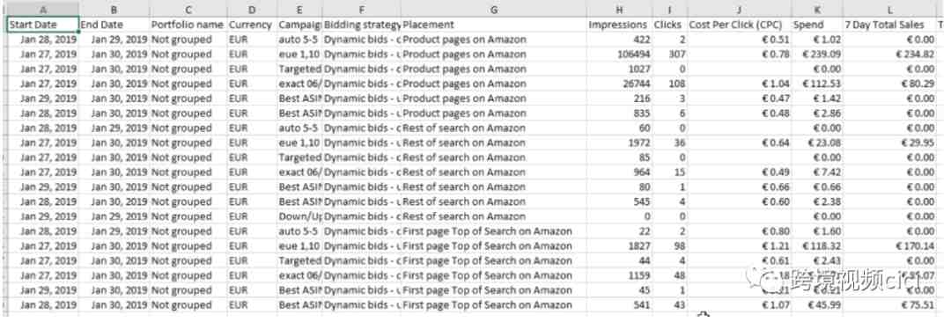This screenshot has width=951, height=322.
Task: Click the sales cell showing € 234.82
Action: click(x=889, y=54)
